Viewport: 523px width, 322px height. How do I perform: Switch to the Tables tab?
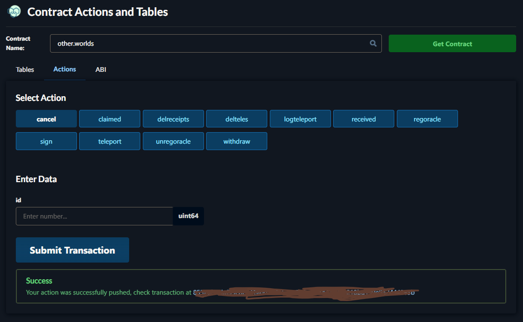point(25,69)
